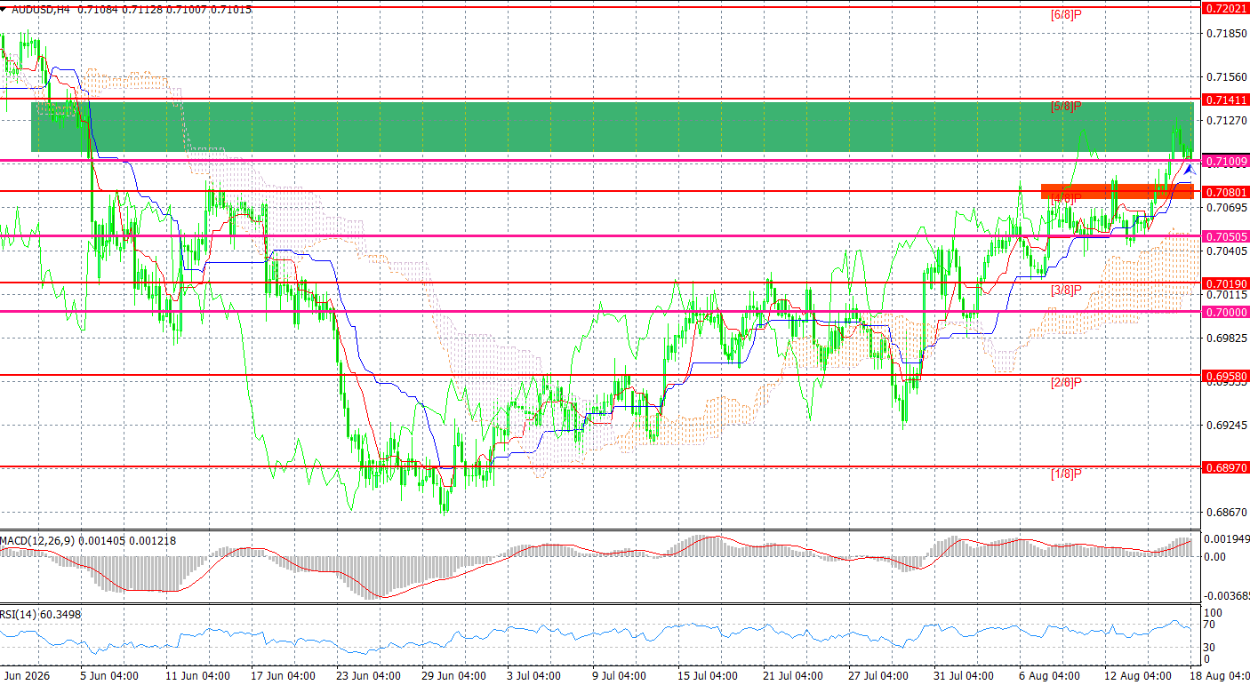Click the 11 Jun 04:00 time label

pyautogui.click(x=196, y=676)
